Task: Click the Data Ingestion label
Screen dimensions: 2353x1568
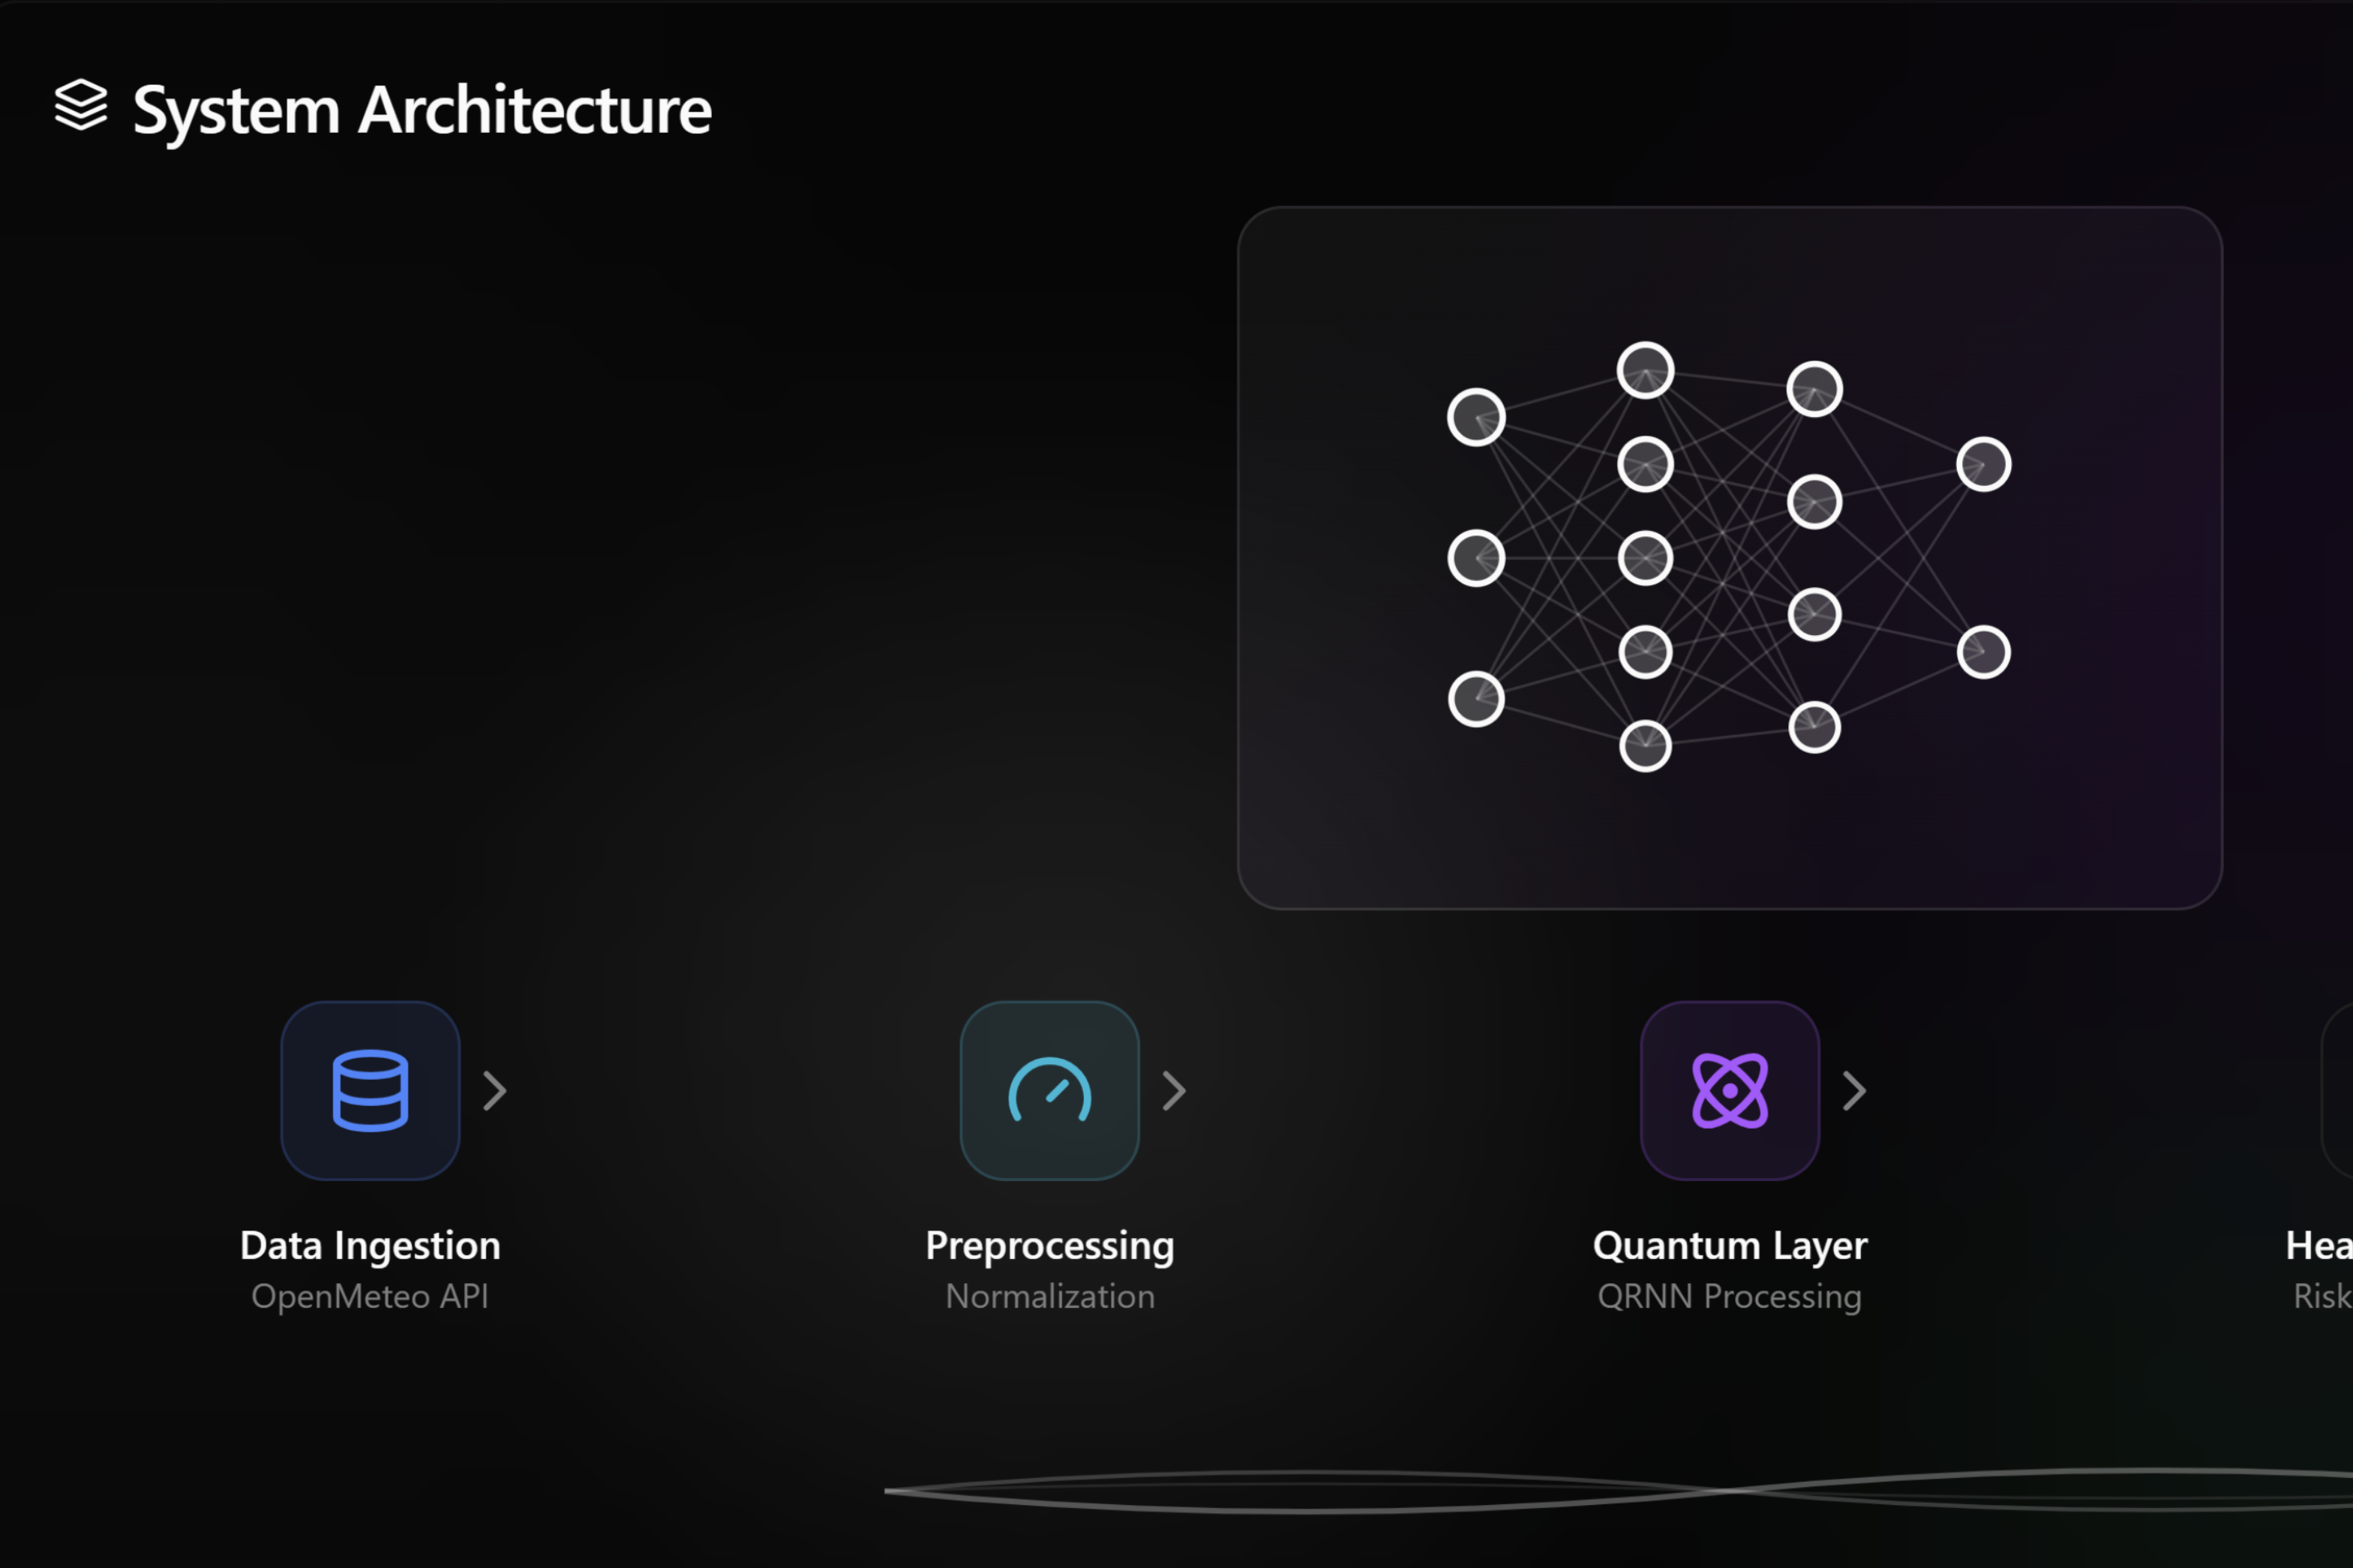Action: [370, 1245]
